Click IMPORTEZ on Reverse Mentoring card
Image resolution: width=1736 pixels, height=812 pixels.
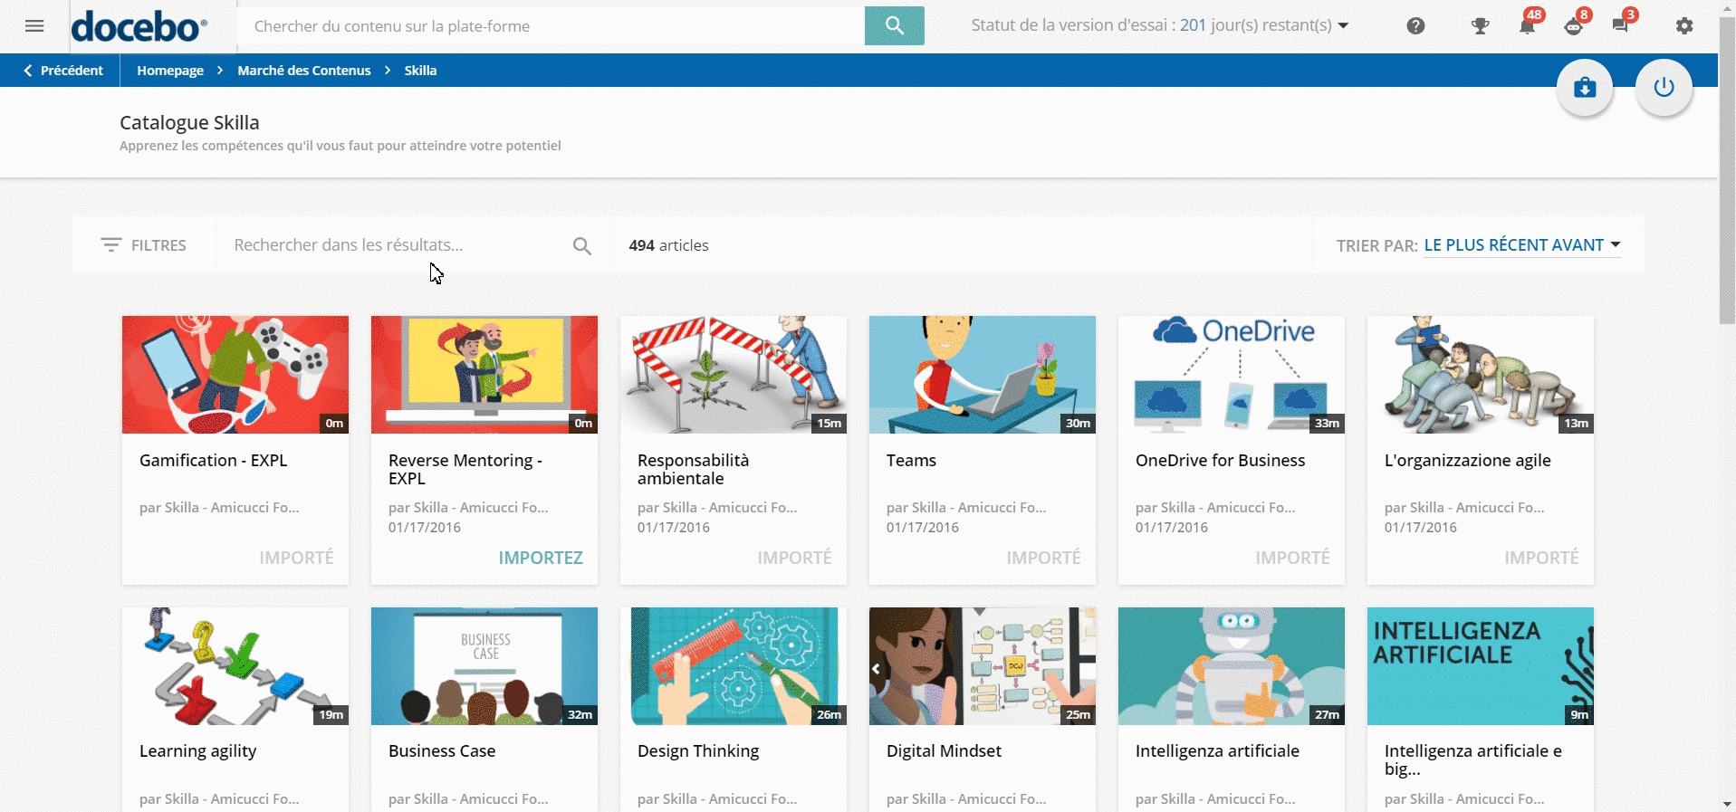tap(541, 558)
